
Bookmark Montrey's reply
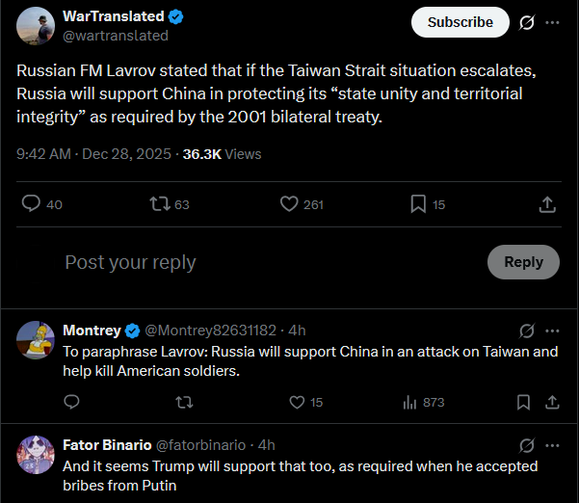pyautogui.click(x=523, y=402)
